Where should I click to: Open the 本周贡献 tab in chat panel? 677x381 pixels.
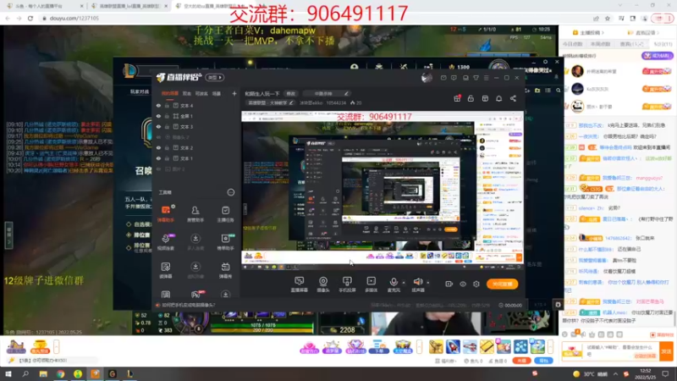(600, 44)
